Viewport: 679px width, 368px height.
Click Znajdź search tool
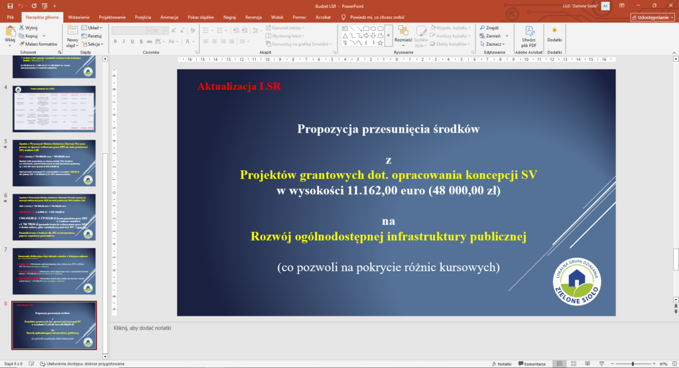coord(489,28)
